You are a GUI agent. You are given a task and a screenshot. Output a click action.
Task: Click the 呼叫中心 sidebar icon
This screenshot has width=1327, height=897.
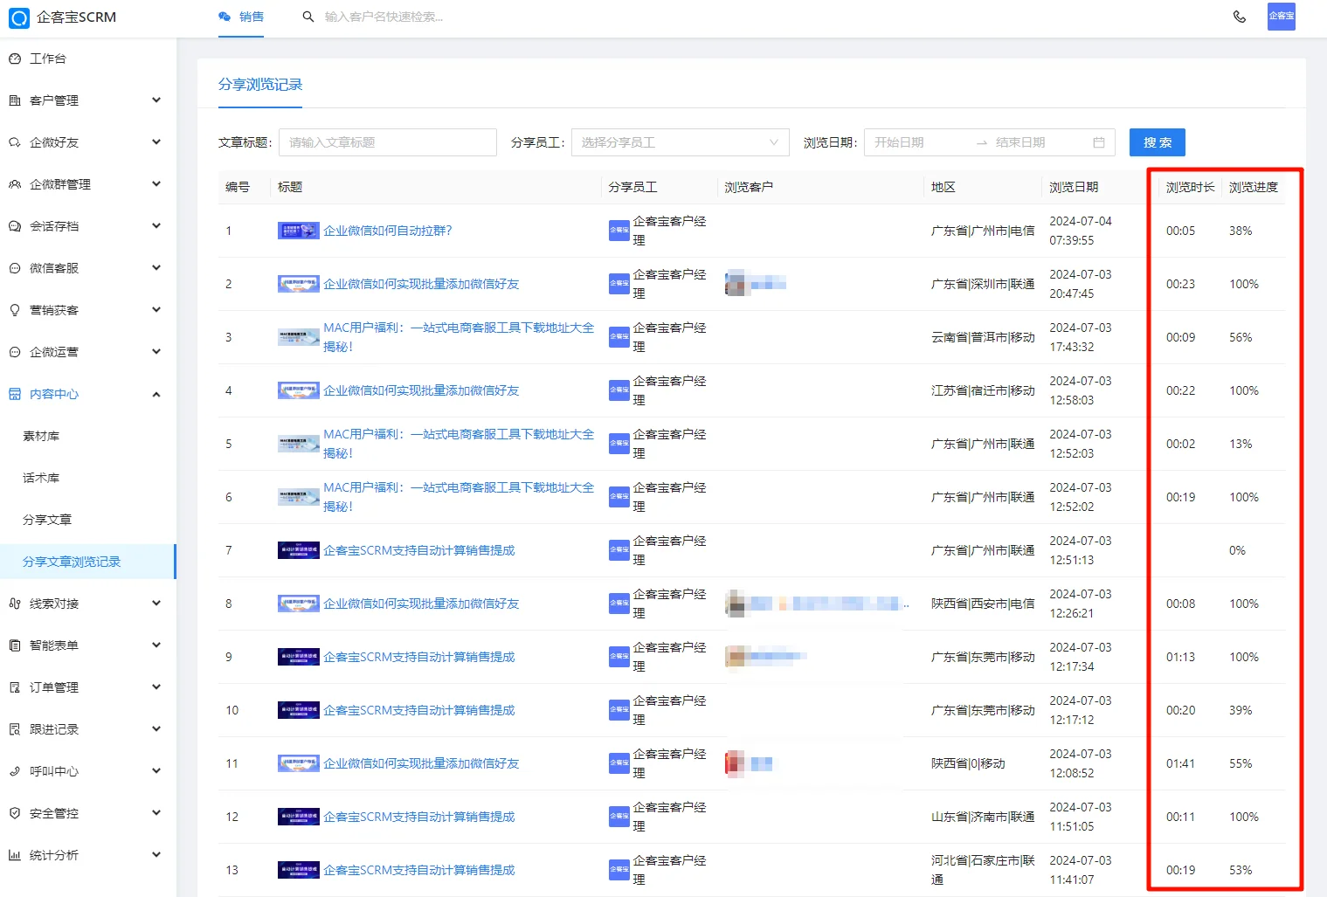pyautogui.click(x=15, y=771)
